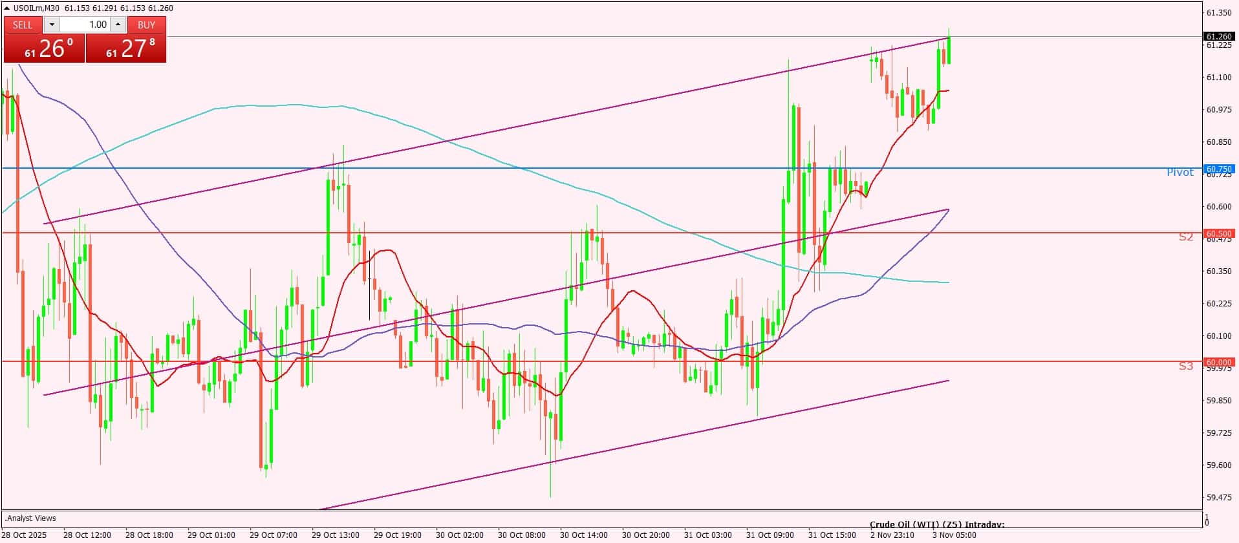Click the SELL button
This screenshot has height=543, width=1239.
pyautogui.click(x=23, y=25)
